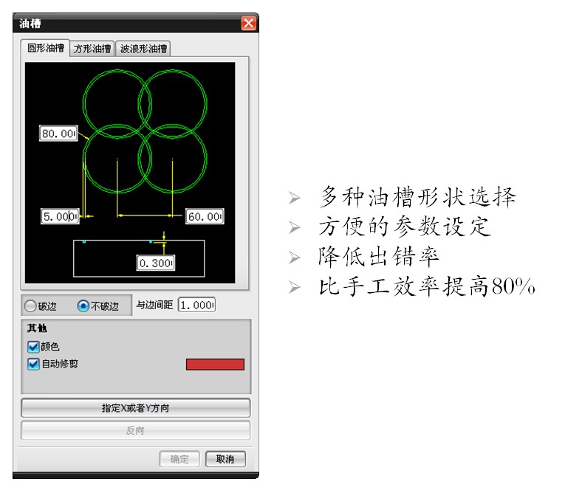Screen dimensions: 582x487
Task: Switch to the 圆形油槽 tab
Action: coord(46,49)
